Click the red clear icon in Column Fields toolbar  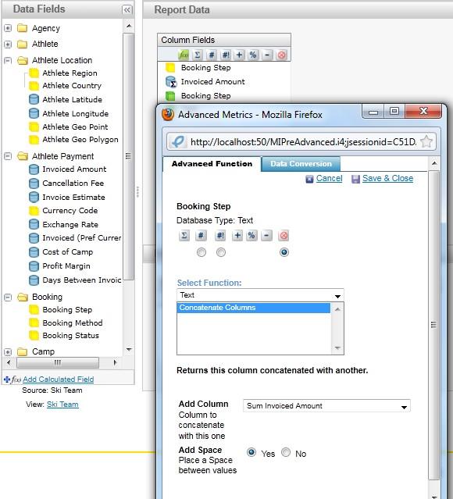(x=281, y=55)
